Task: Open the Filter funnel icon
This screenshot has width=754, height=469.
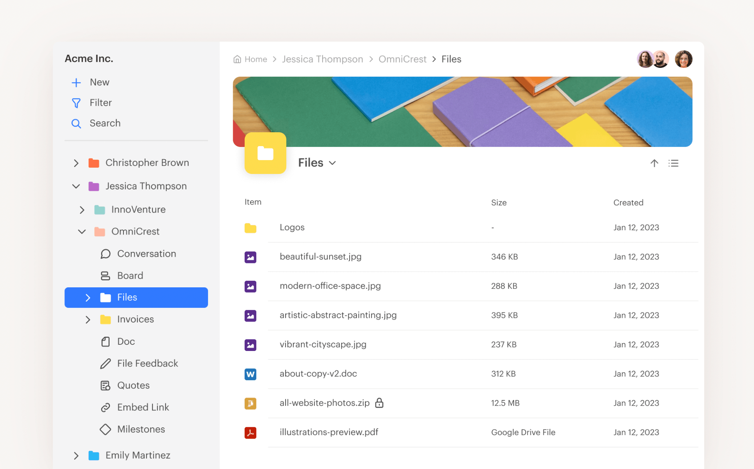Action: [x=76, y=103]
